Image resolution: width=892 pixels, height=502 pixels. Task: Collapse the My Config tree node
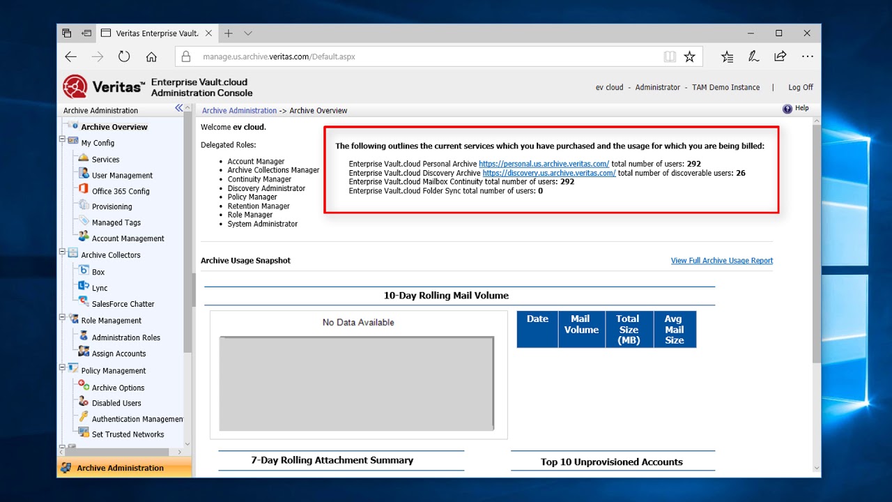[62, 139]
